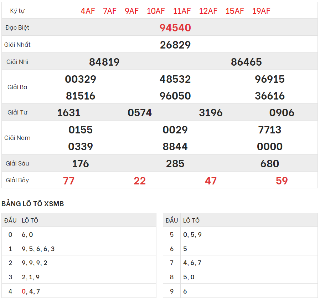Select Giải Năm number 8844
This screenshot has width=320, height=300.
175,147
